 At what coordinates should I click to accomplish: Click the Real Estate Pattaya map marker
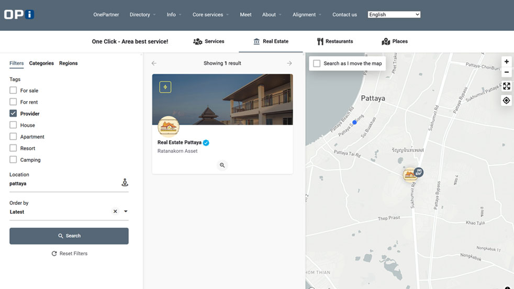410,175
